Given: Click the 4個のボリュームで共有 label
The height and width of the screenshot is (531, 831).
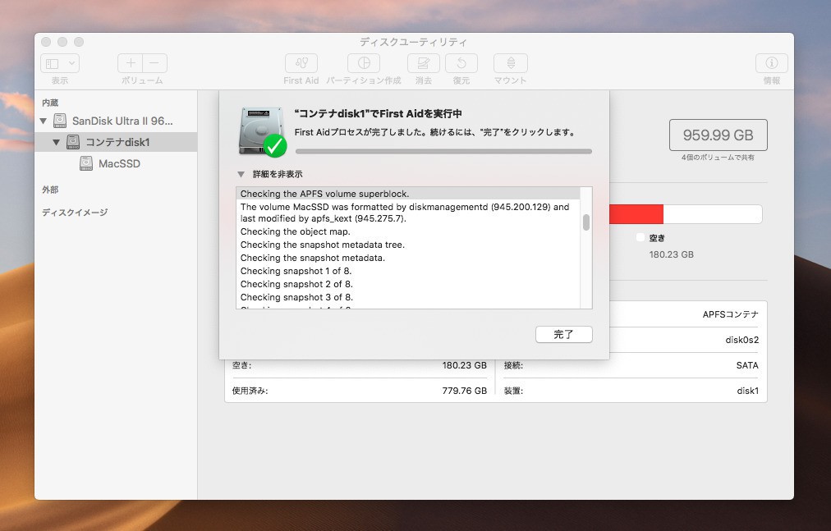Looking at the screenshot, I should tap(719, 158).
